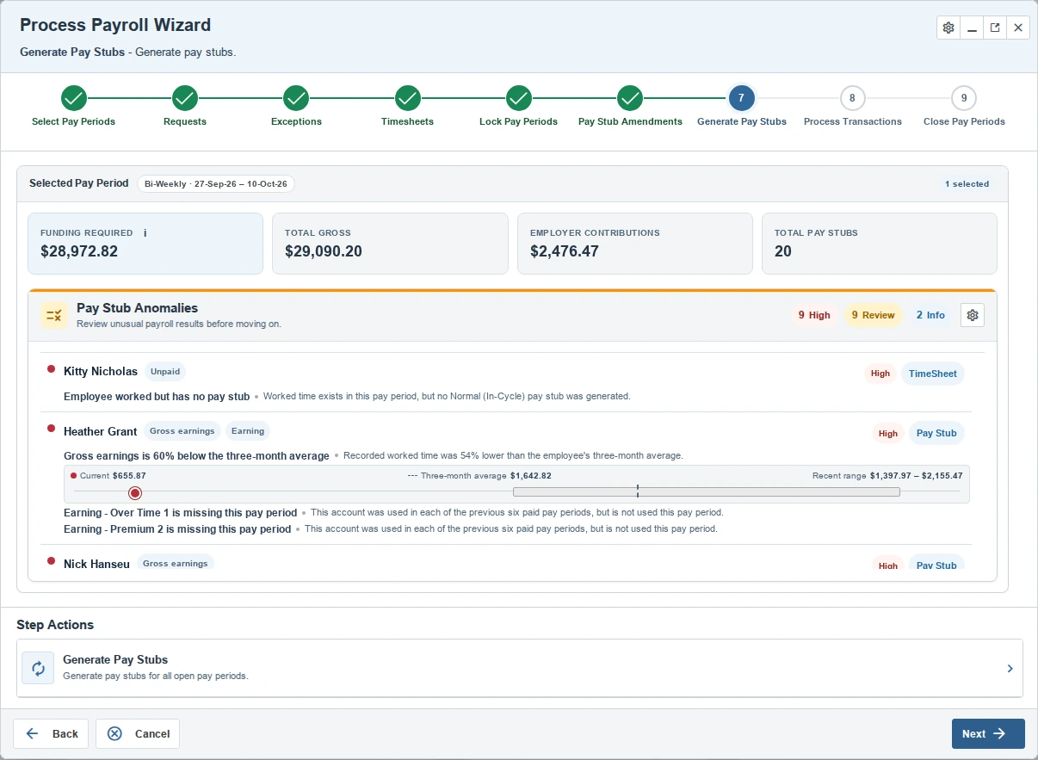Screen dimensions: 1038x760
Task: Click the Funding Required card
Action: [145, 244]
